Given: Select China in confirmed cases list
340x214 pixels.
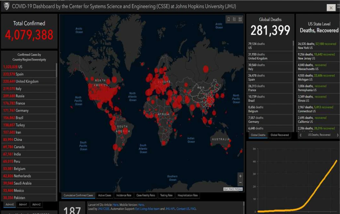Looking at the screenshot, I should (x=29, y=140).
